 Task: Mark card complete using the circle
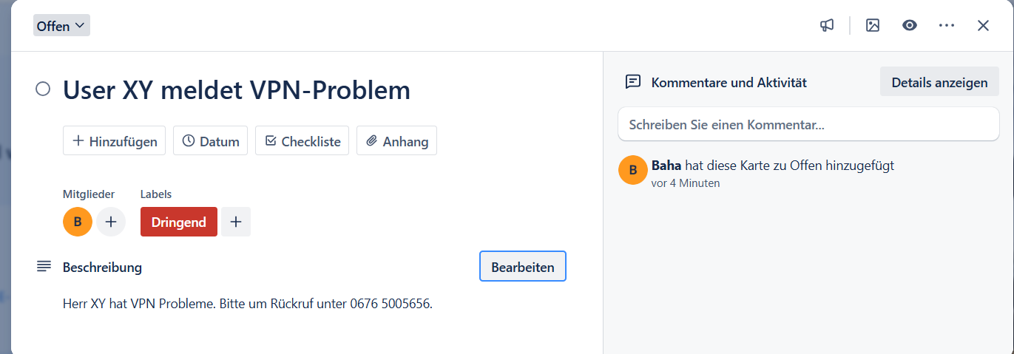tap(43, 89)
